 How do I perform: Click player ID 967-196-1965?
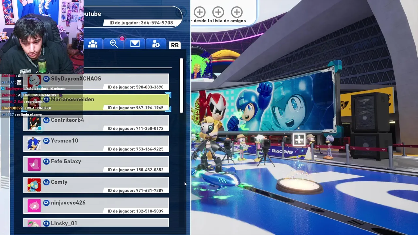pos(136,108)
